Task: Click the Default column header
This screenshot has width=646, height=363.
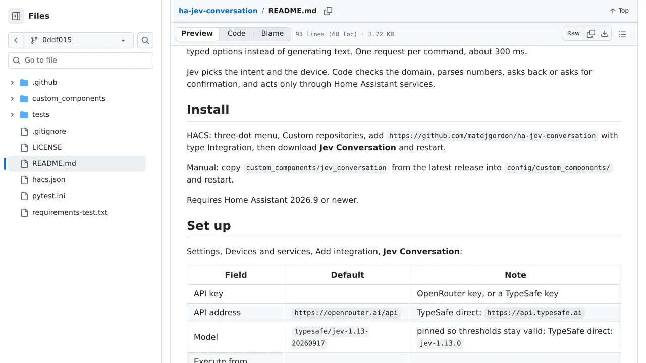Action: tap(347, 275)
